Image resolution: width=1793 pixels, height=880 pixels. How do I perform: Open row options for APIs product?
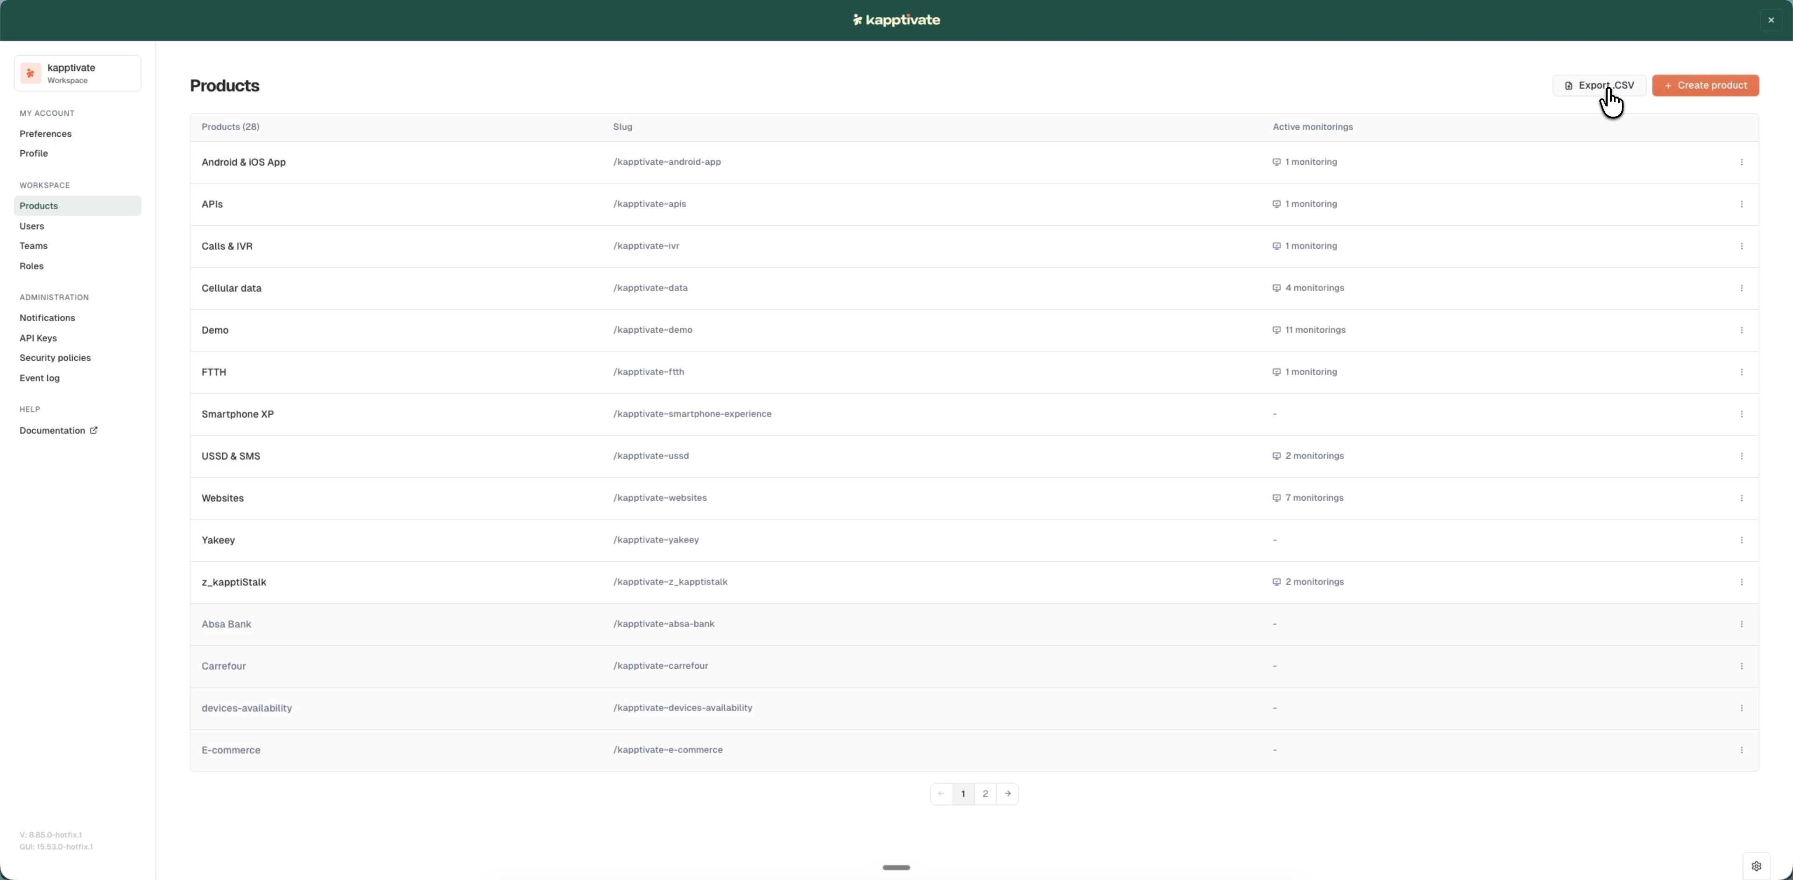pyautogui.click(x=1742, y=204)
